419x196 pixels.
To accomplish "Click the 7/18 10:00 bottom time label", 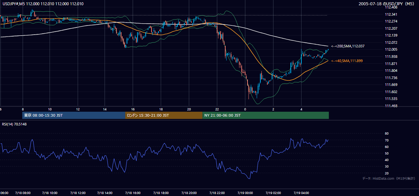I will coord(50,193).
